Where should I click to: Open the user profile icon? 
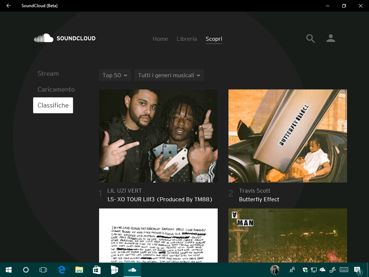(x=331, y=38)
